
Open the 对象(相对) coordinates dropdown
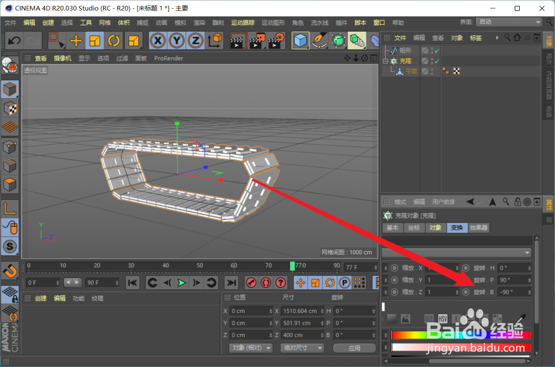click(x=251, y=348)
